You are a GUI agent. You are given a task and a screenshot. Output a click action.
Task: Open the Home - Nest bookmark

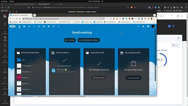(87, 22)
